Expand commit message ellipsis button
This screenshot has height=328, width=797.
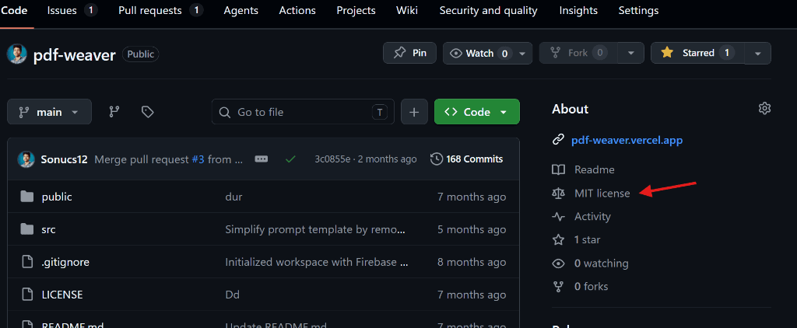pyautogui.click(x=262, y=159)
